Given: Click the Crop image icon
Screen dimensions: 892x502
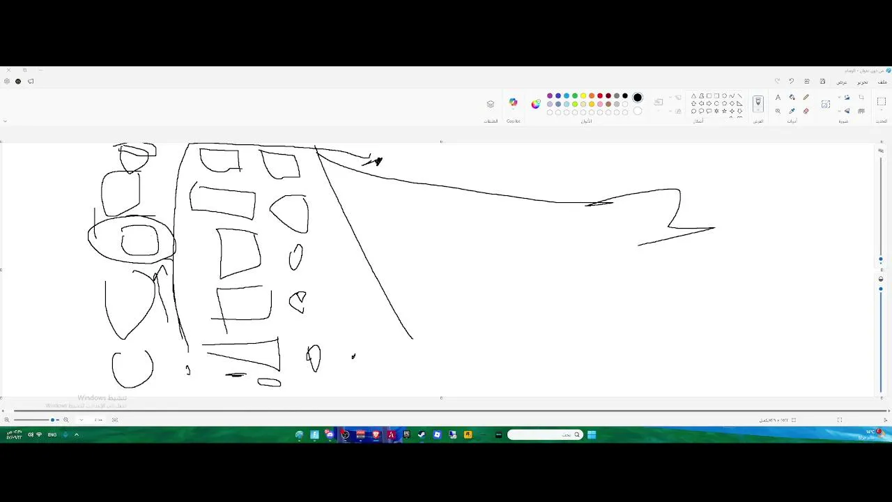Looking at the screenshot, I should [861, 98].
